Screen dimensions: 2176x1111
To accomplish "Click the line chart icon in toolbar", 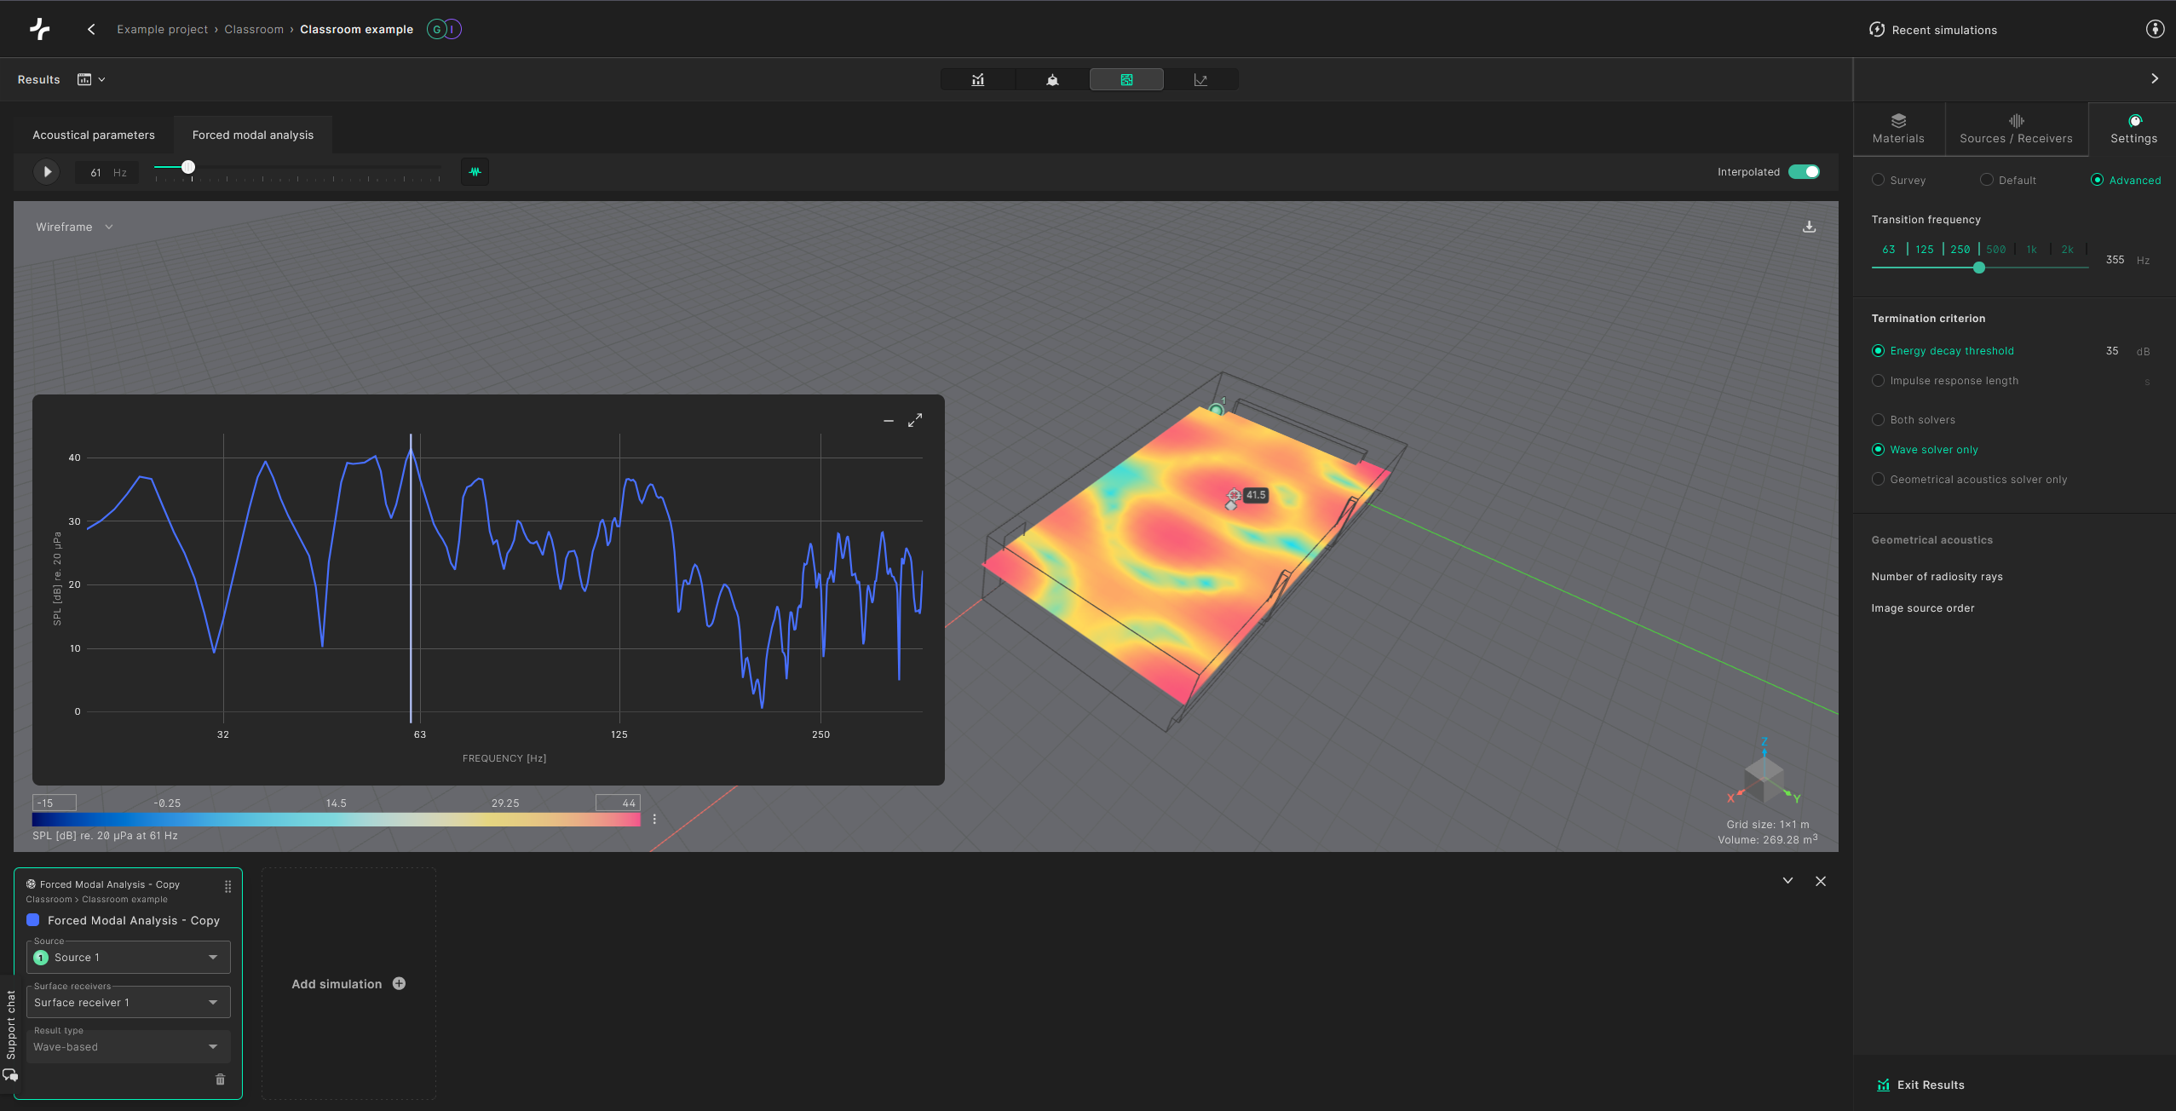I will pyautogui.click(x=1201, y=79).
